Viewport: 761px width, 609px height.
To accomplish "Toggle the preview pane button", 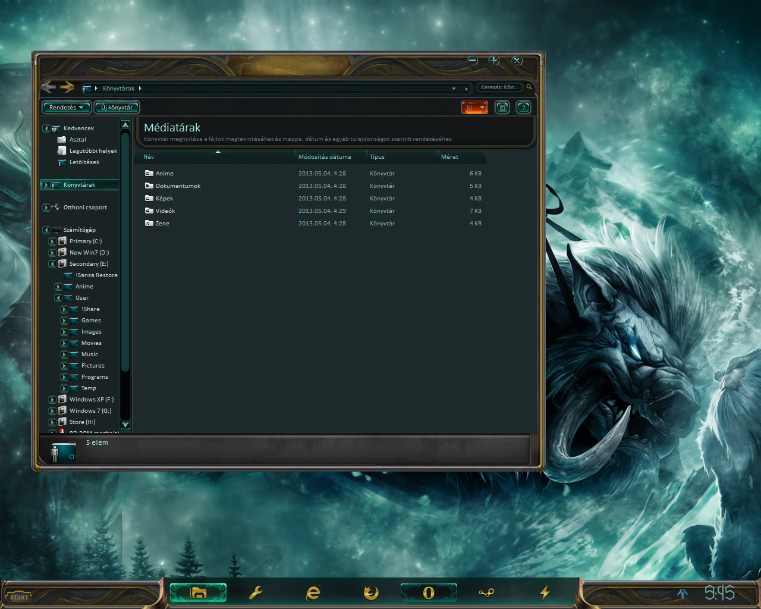I will click(502, 108).
